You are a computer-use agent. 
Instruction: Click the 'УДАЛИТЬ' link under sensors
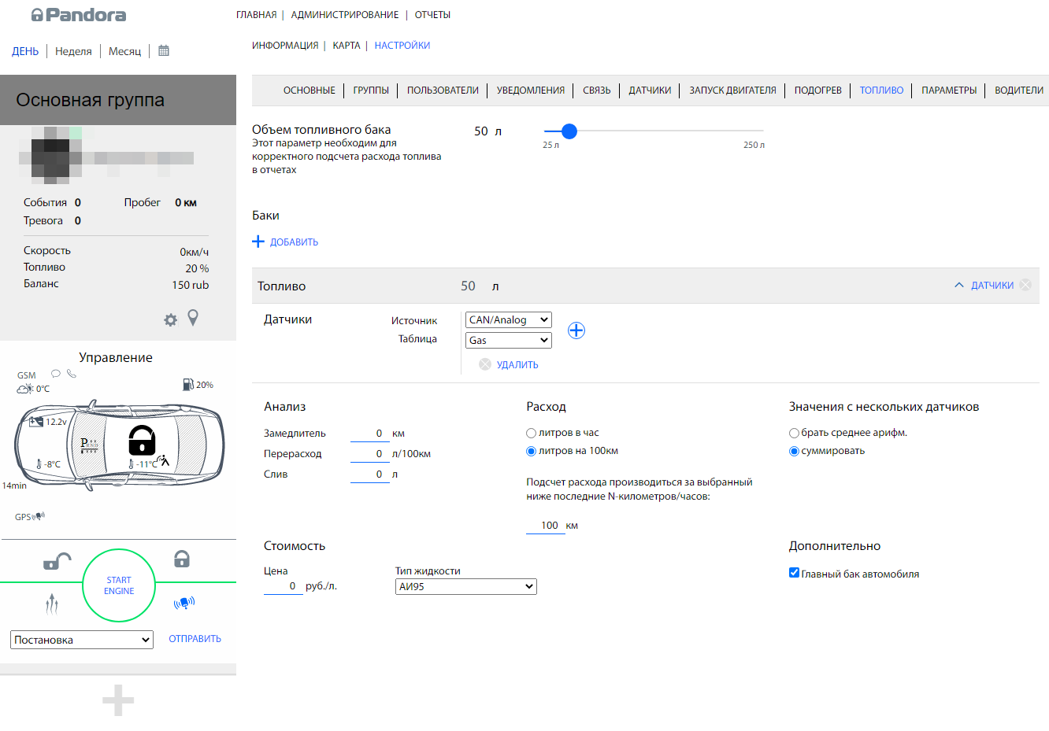[x=517, y=365]
